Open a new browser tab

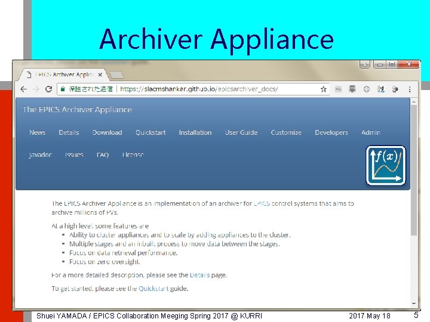(116, 75)
